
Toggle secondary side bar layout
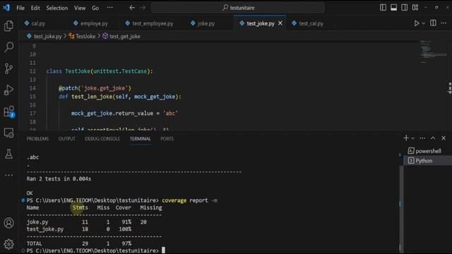(x=404, y=8)
